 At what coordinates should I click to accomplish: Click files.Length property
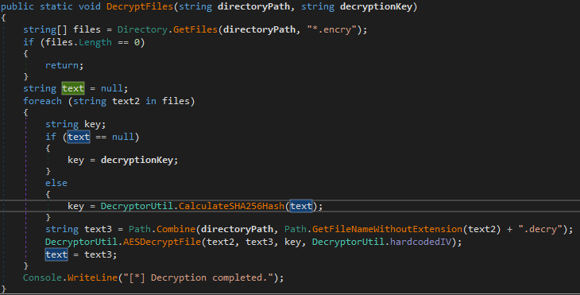pos(79,42)
